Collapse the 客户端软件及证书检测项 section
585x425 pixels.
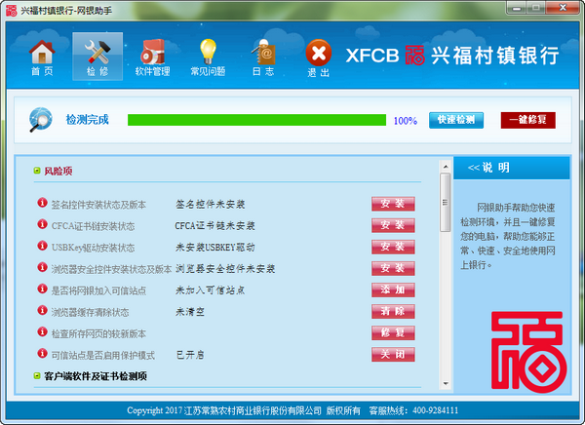[37, 375]
